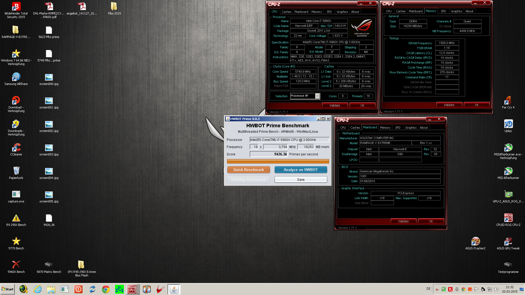Launch capture.exe on the desktop
Viewport: 525px width, 295px height.
coord(16,196)
